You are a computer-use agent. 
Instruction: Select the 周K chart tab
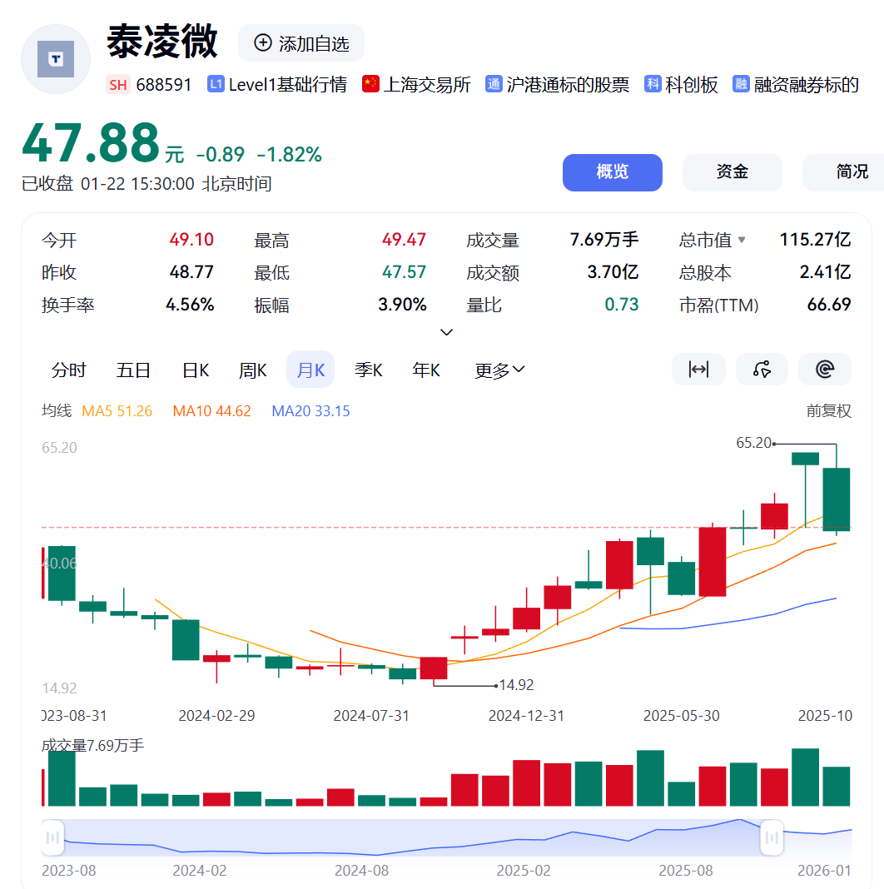(x=253, y=370)
